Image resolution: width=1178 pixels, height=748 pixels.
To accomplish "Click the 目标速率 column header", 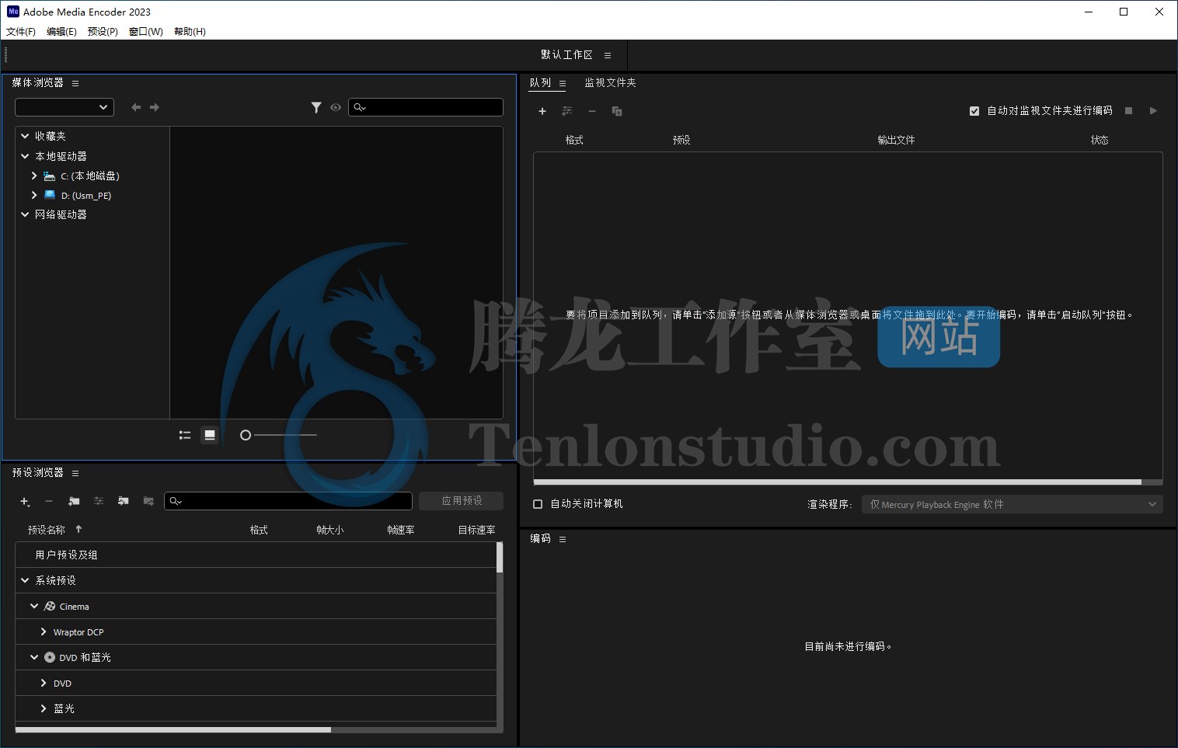I will [x=476, y=530].
